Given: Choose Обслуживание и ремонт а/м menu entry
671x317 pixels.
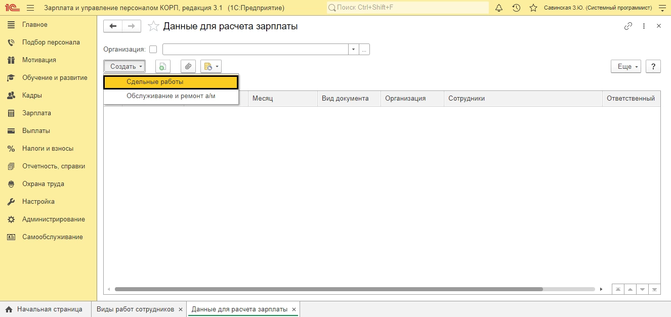Looking at the screenshot, I should coord(171,96).
